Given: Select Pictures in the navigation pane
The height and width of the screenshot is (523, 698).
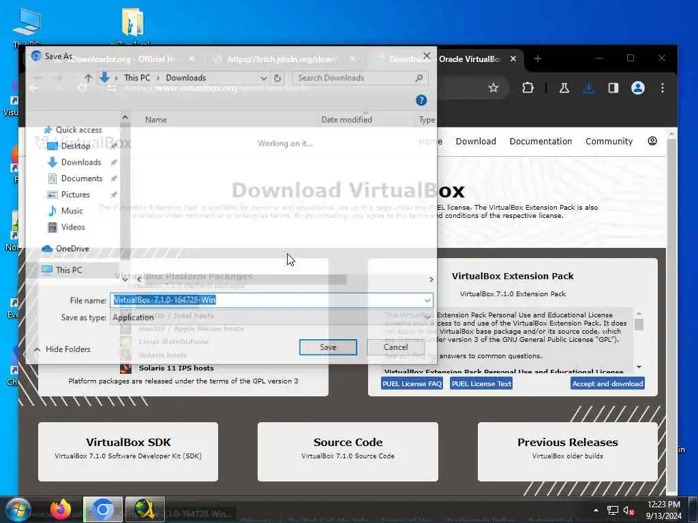Looking at the screenshot, I should pos(75,194).
